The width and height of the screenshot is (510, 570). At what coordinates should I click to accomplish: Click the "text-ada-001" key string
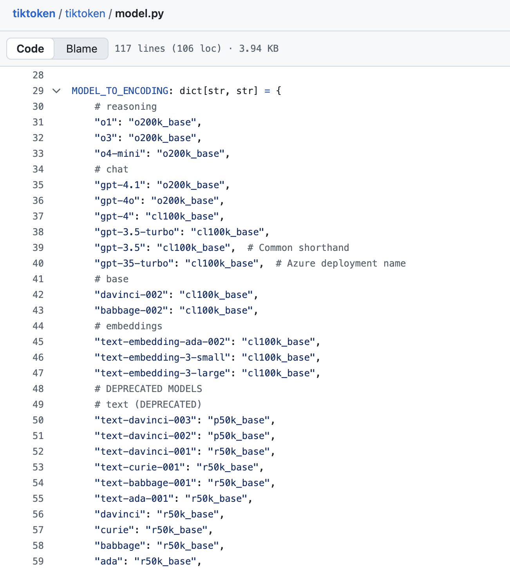134,499
